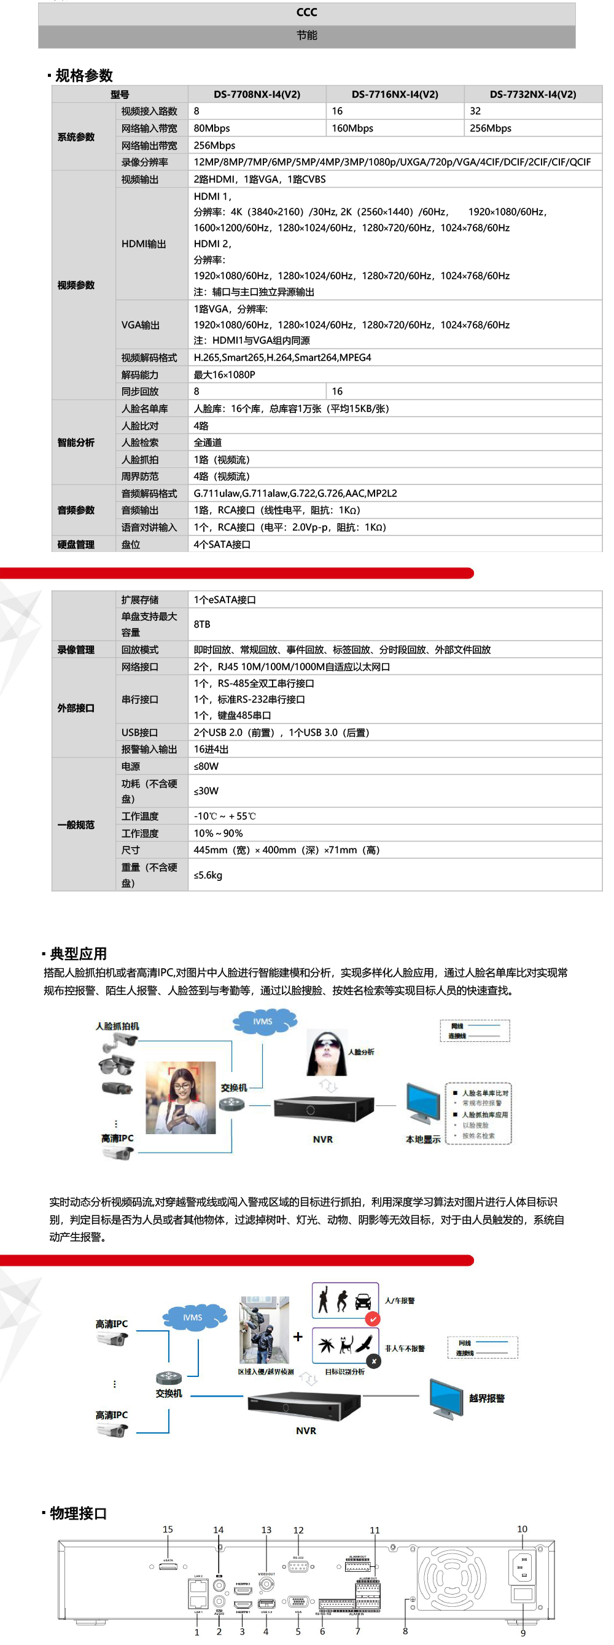The image size is (614, 1645).
Task: Click the dome camera under 人脸抓拍机
Action: tap(117, 1065)
